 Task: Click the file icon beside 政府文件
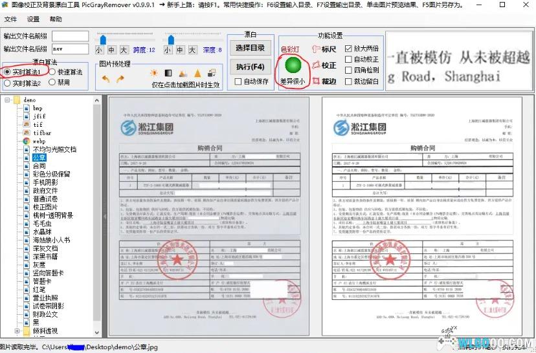(x=27, y=191)
